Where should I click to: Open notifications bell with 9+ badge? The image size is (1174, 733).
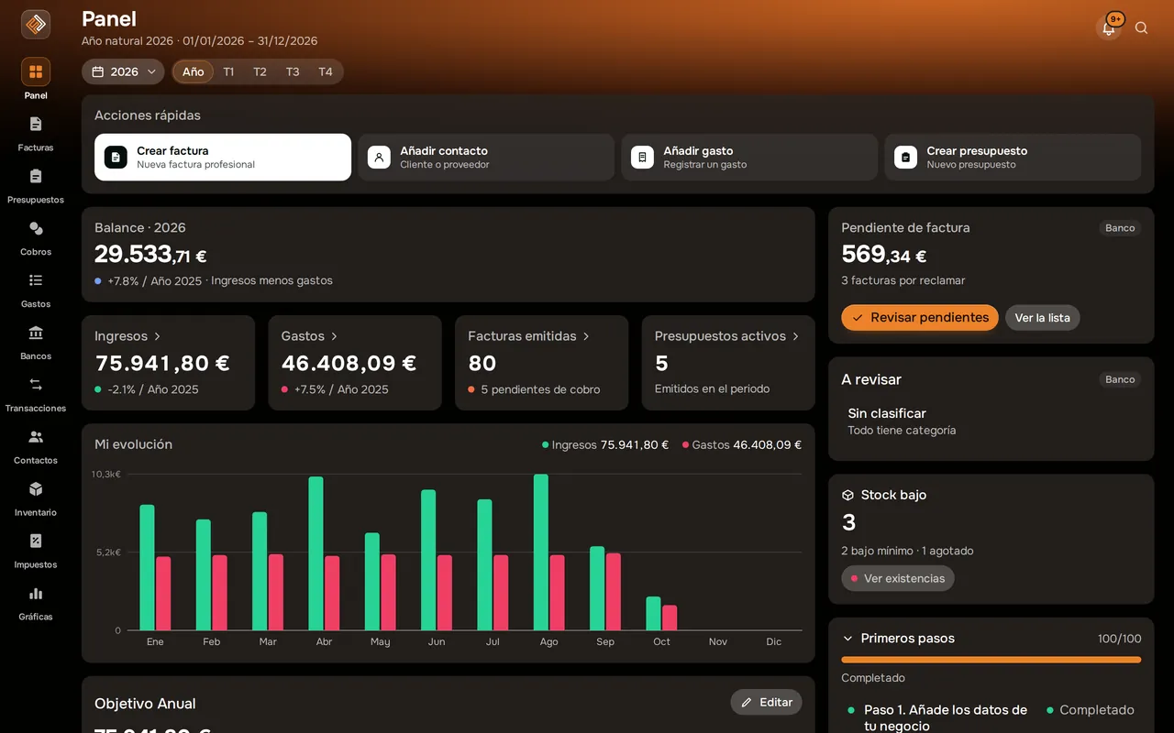pyautogui.click(x=1109, y=27)
